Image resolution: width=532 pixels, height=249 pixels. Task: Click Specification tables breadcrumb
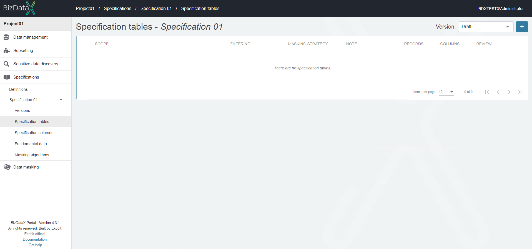(x=200, y=8)
